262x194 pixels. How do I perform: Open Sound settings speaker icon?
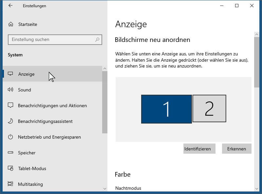(10, 90)
